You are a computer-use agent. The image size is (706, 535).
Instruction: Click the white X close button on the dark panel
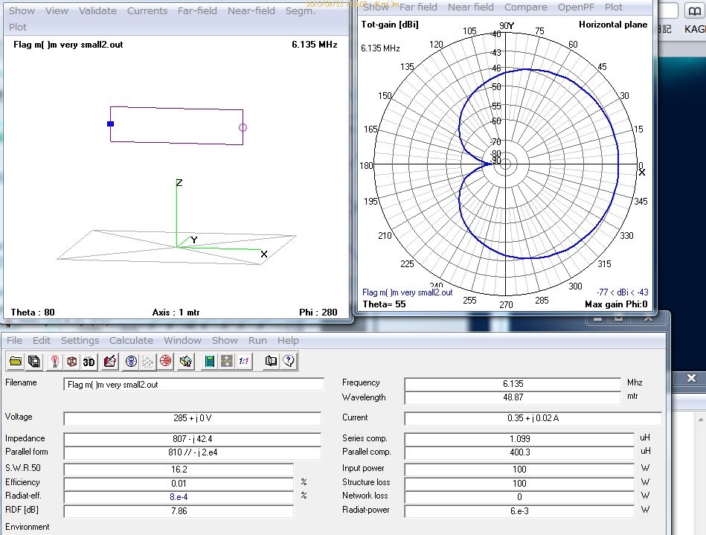coord(692,378)
